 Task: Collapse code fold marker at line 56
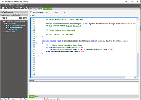click(x=36, y=43)
